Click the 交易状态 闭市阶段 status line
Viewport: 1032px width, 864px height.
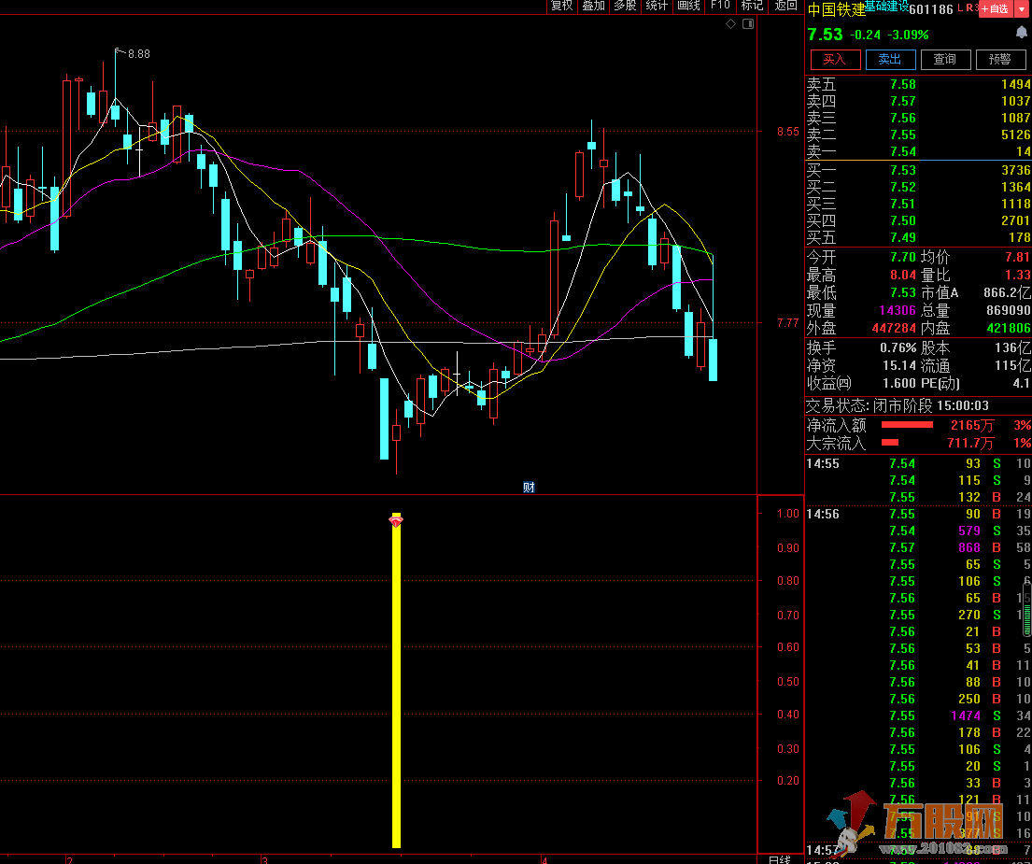click(898, 406)
